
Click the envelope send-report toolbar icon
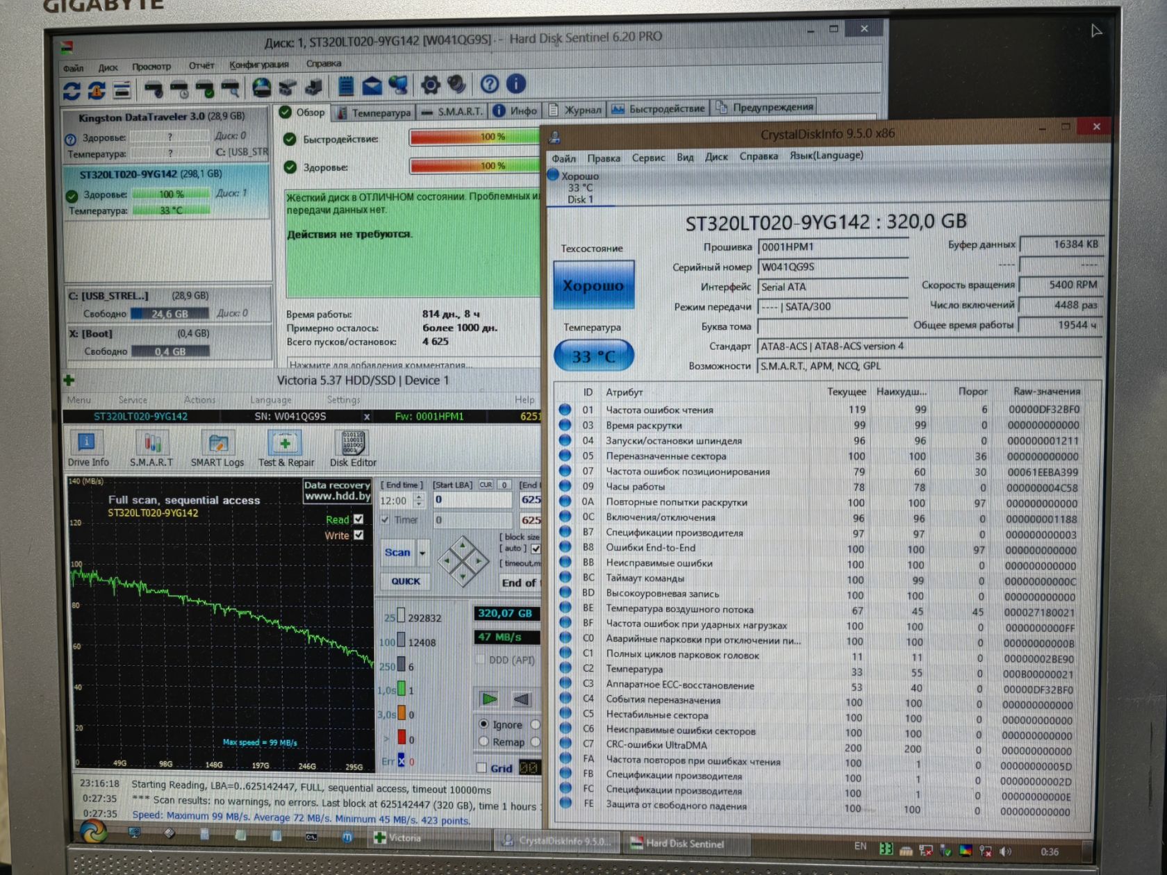click(x=372, y=86)
